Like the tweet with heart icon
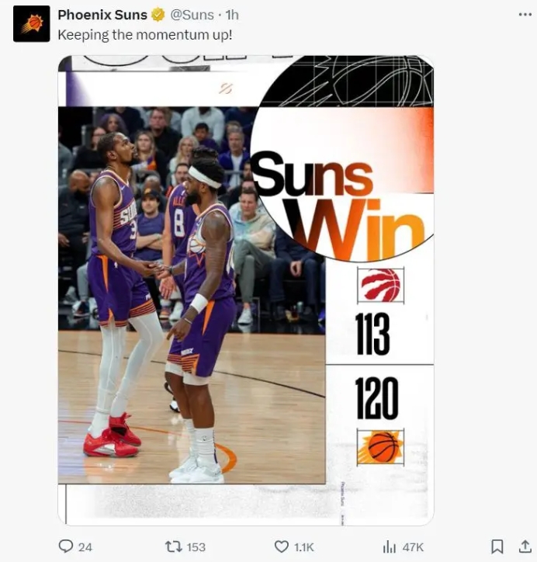This screenshot has width=537, height=562. point(282,546)
